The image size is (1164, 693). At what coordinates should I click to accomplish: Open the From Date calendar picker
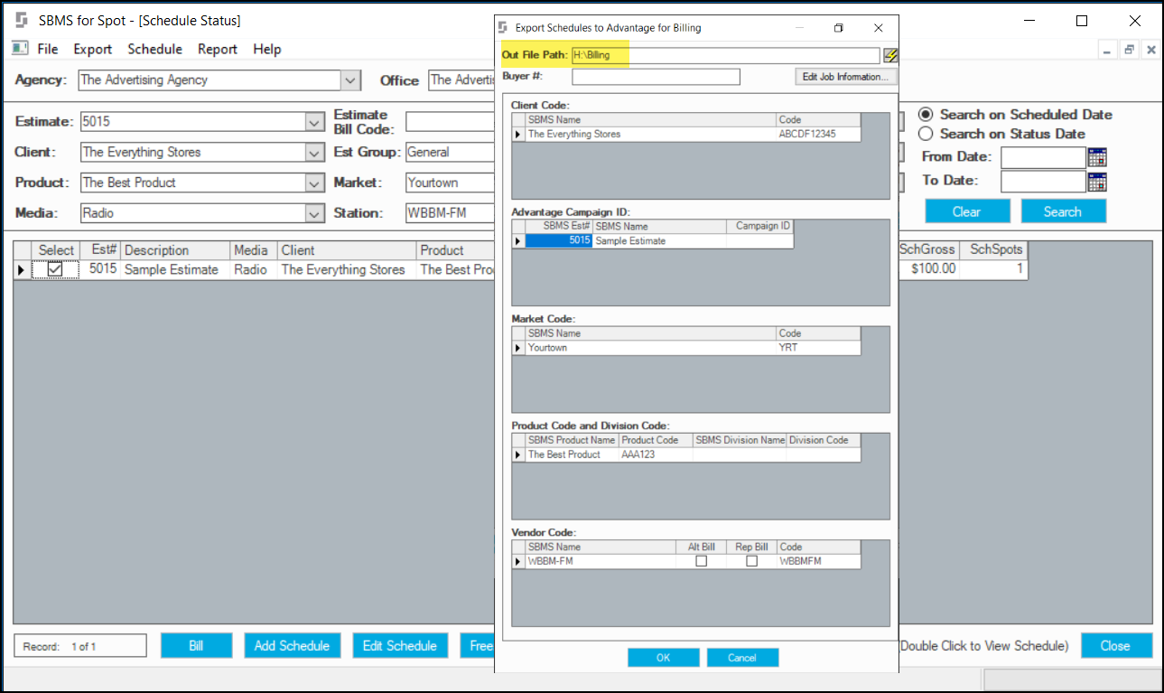1097,157
